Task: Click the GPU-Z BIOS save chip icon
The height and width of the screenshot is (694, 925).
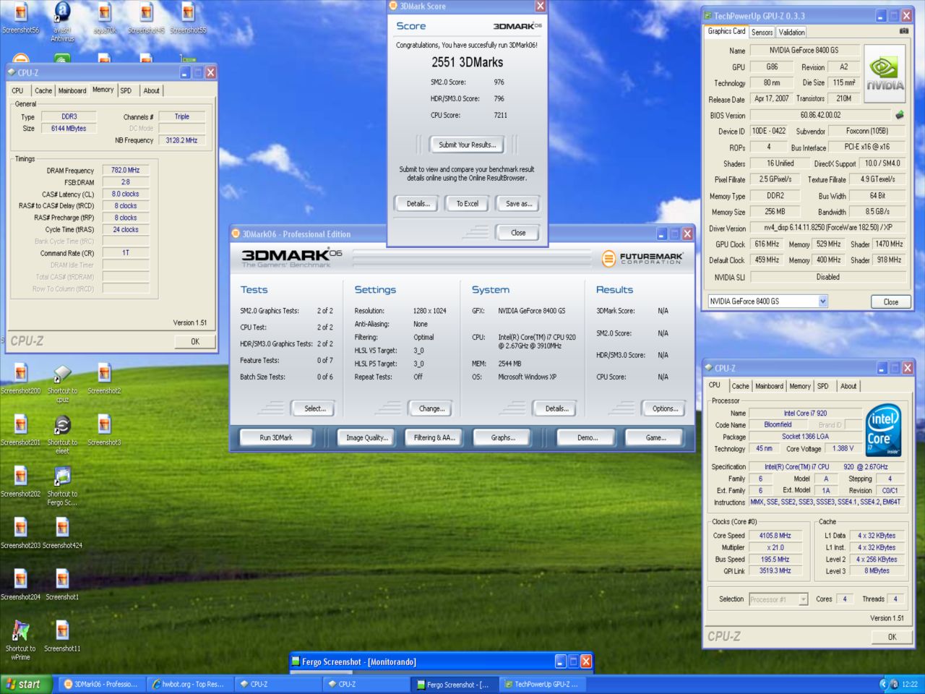Action: [900, 114]
